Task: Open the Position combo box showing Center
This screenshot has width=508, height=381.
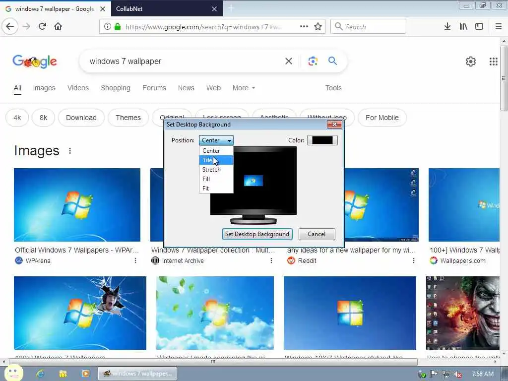Action: [x=216, y=140]
